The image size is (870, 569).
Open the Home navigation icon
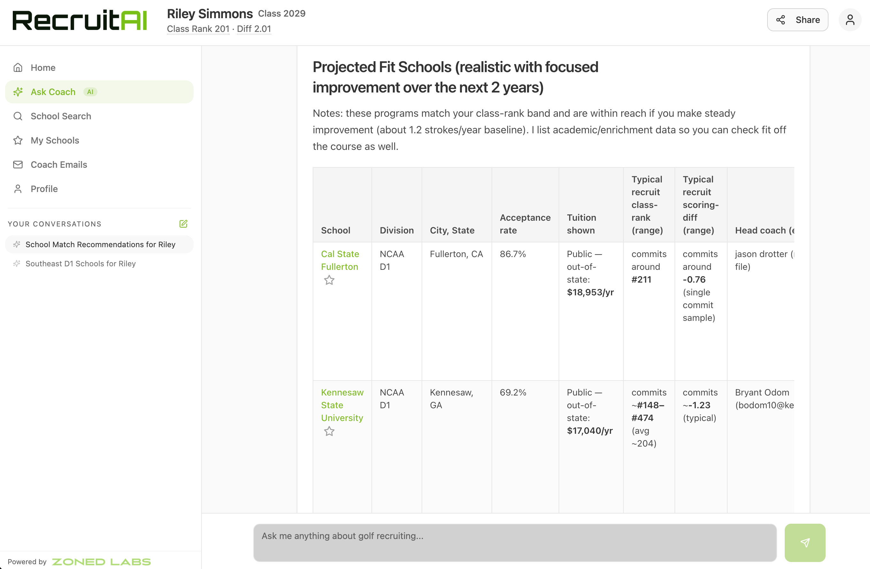pyautogui.click(x=18, y=68)
